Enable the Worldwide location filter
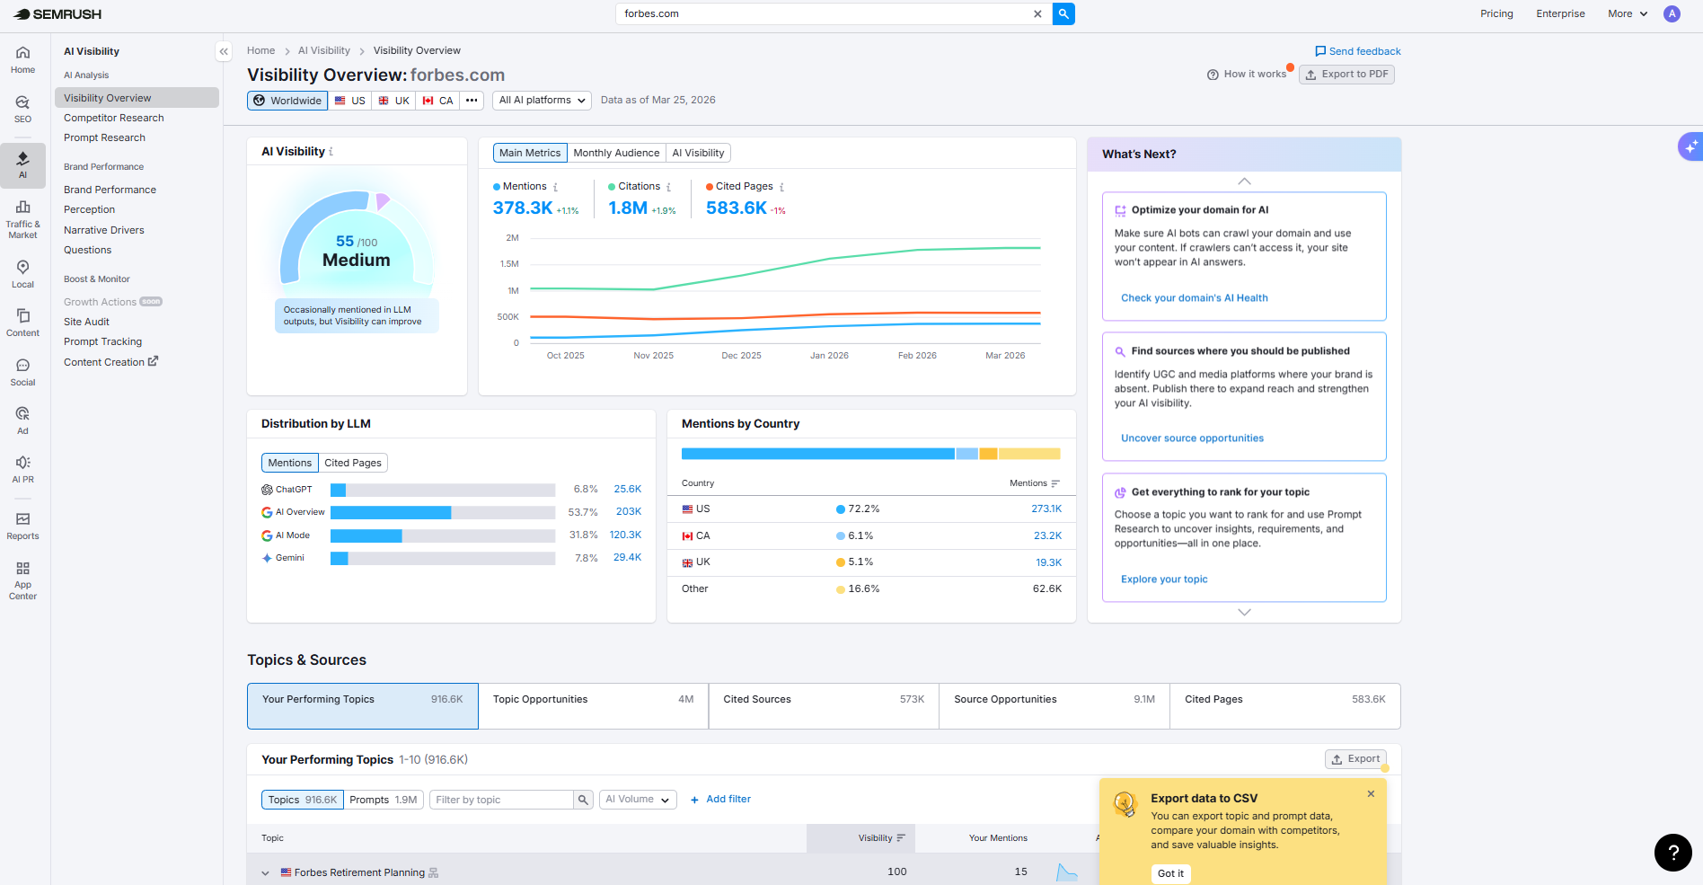The image size is (1703, 885). coord(287,100)
